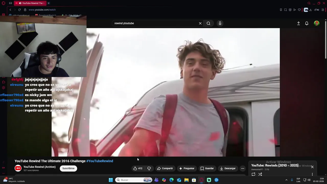Click the channel's round avatar
The image size is (327, 184).
click(18, 168)
